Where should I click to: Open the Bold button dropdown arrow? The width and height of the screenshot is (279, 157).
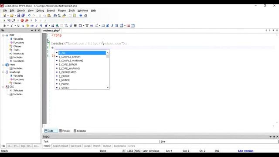point(8,26)
